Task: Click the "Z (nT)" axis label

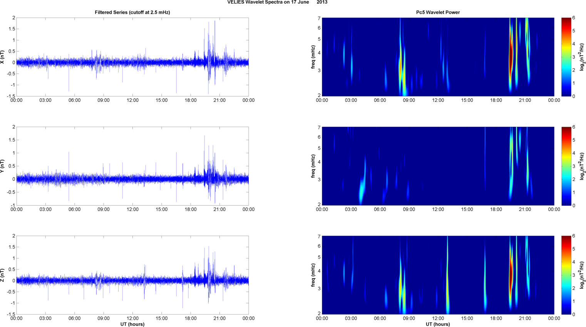Action: (x=3, y=275)
